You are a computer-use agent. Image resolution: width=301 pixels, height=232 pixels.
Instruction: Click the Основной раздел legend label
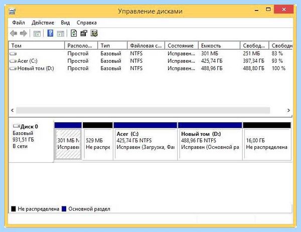coord(89,209)
